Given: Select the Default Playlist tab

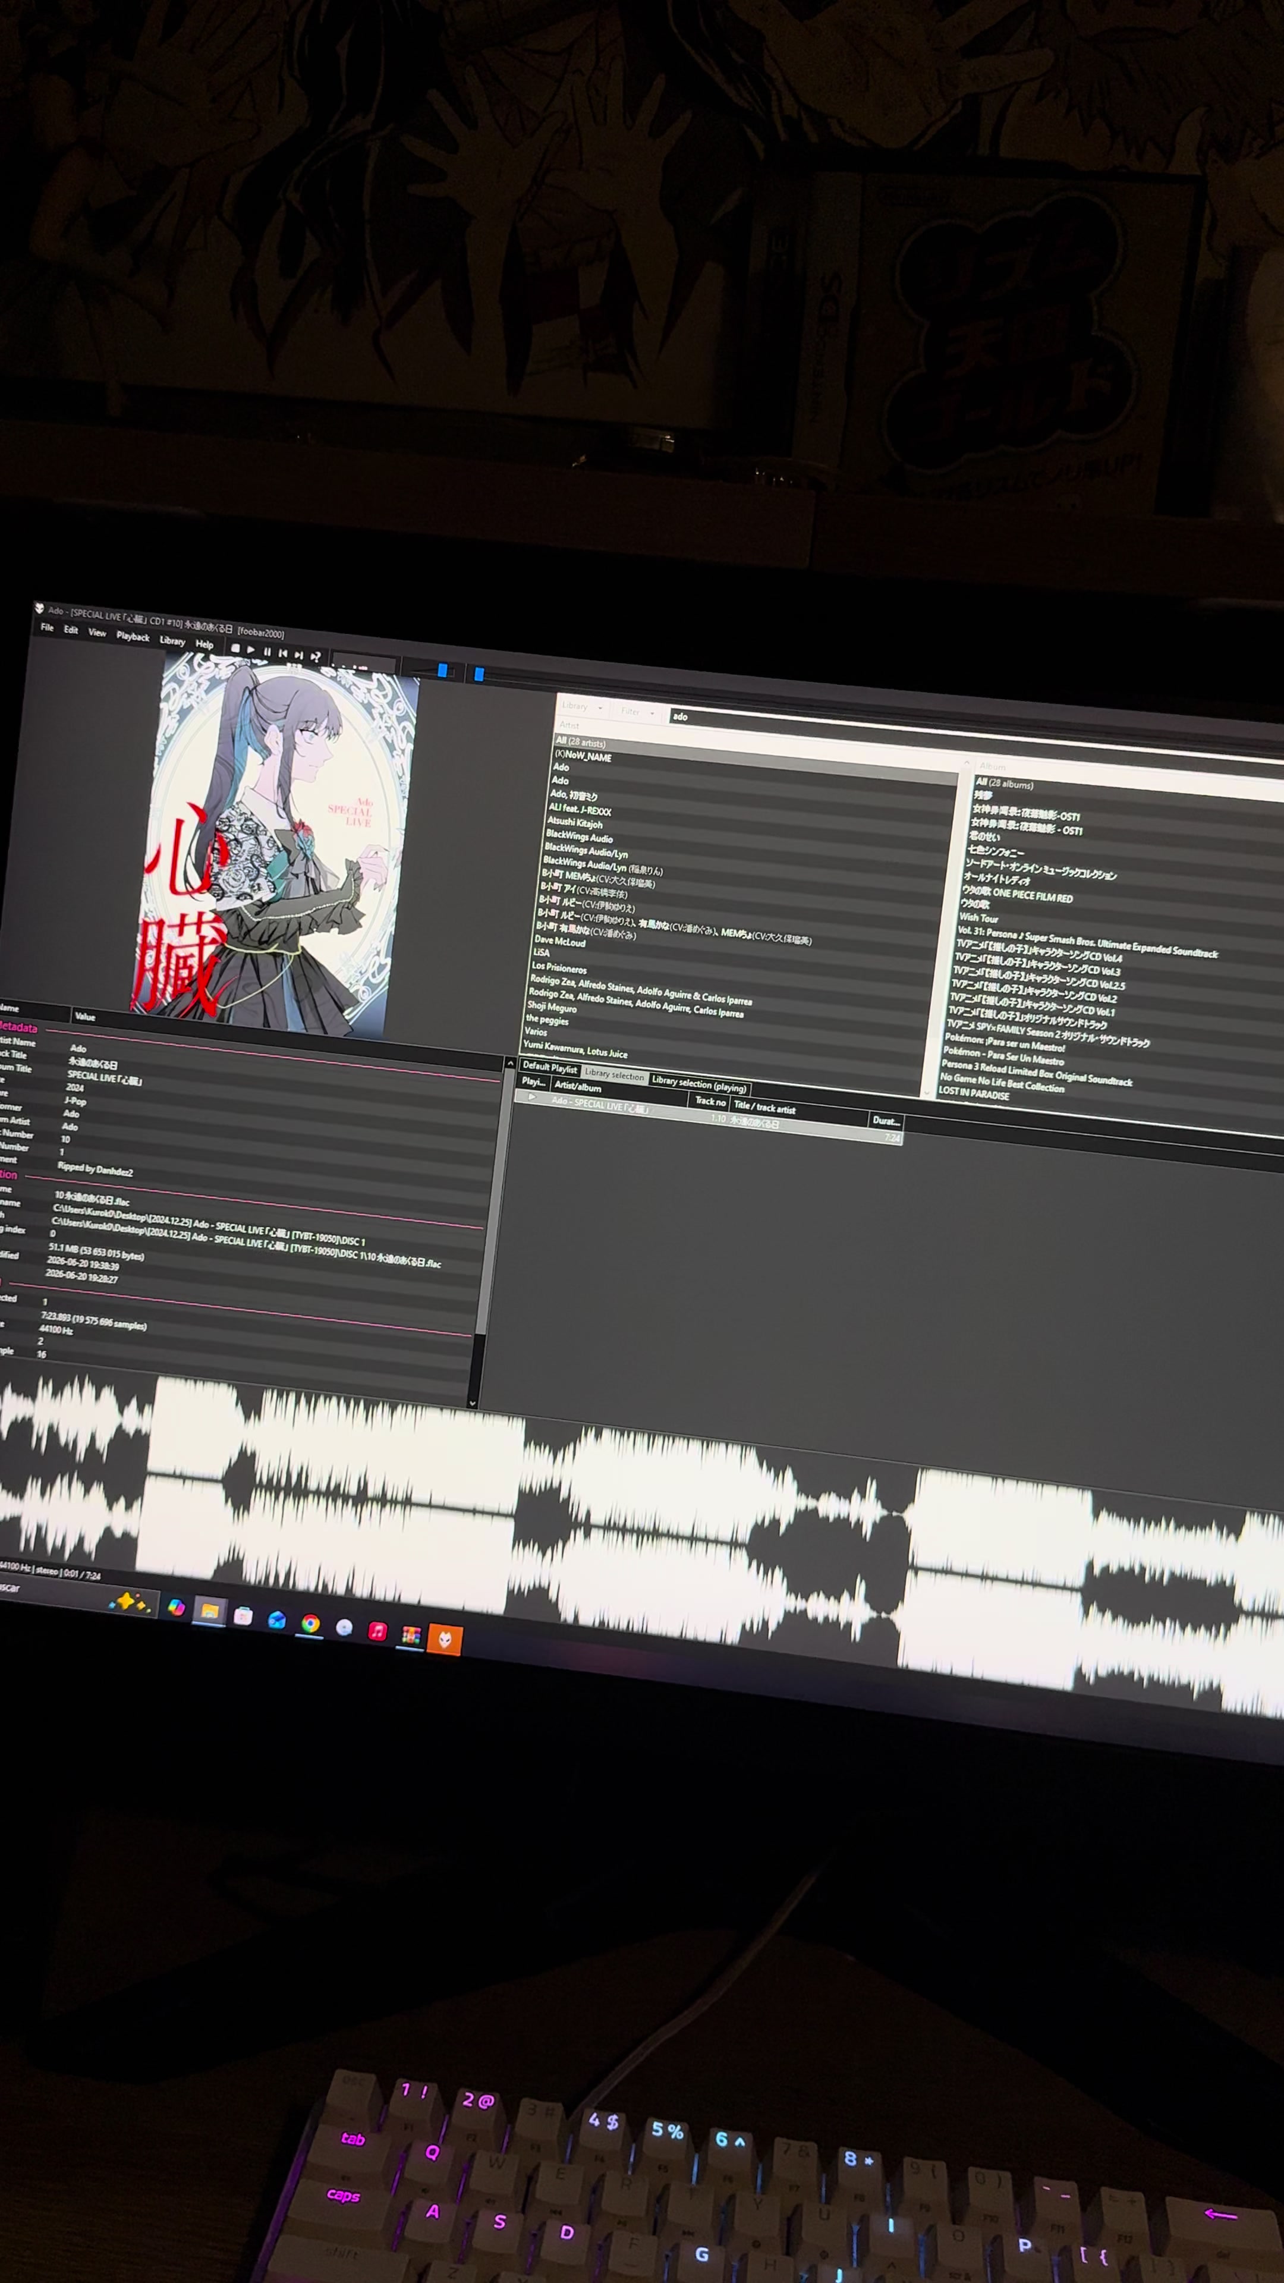Looking at the screenshot, I should click(549, 1067).
